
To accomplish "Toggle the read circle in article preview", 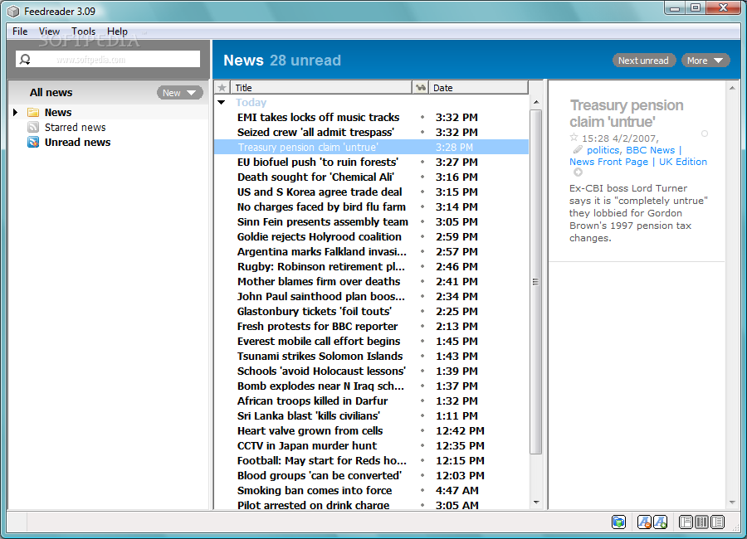I will tap(705, 134).
